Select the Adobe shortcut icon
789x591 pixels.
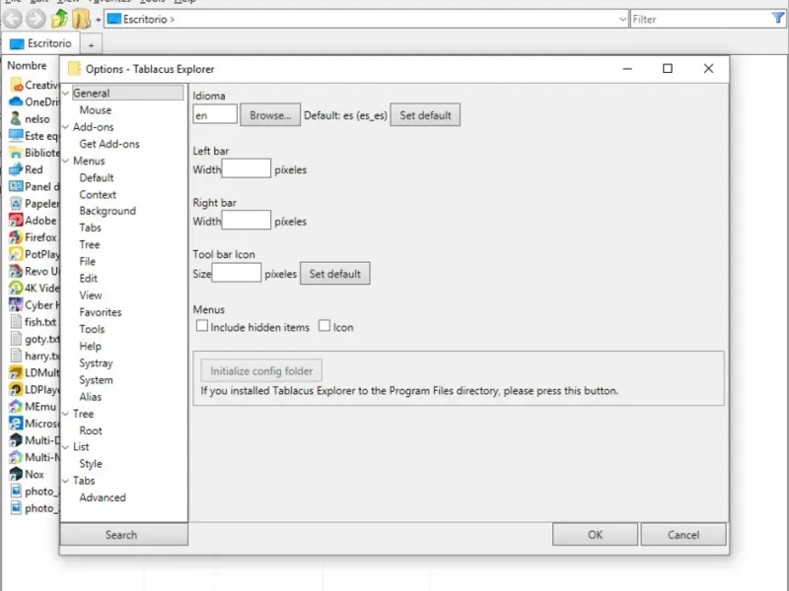(x=16, y=220)
